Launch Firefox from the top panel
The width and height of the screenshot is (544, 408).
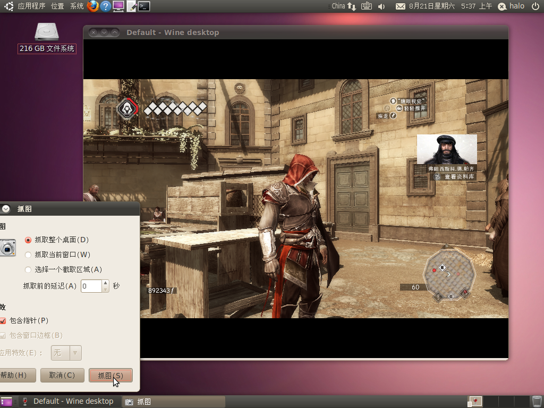coord(92,6)
